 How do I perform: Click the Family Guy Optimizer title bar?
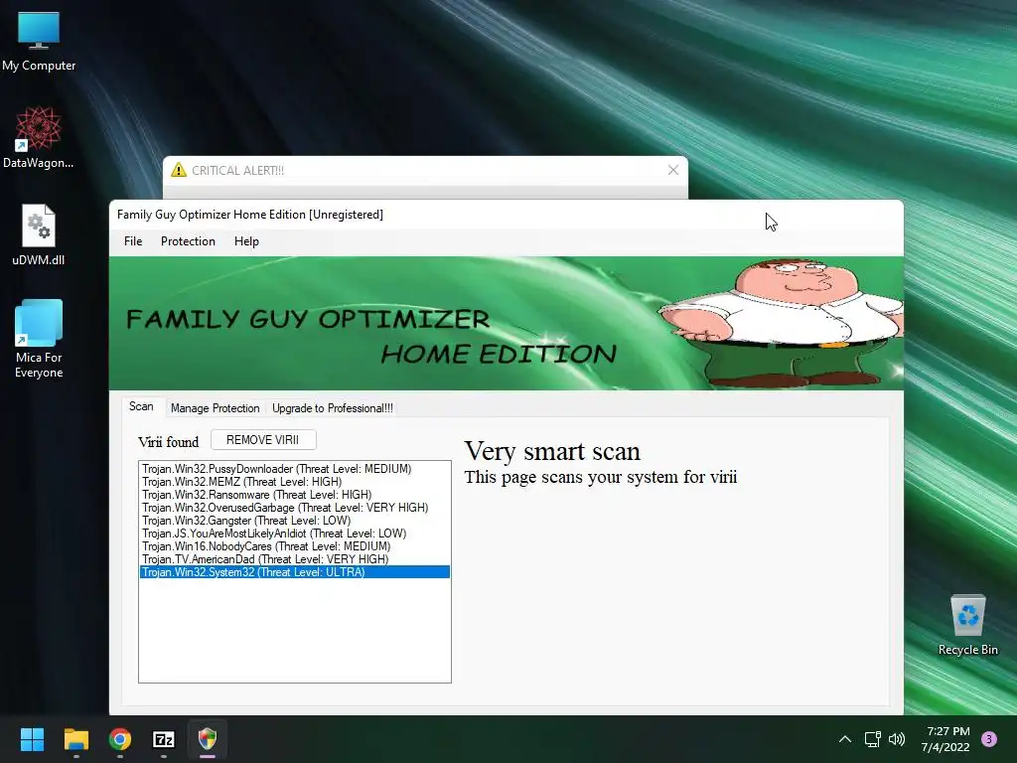506,215
